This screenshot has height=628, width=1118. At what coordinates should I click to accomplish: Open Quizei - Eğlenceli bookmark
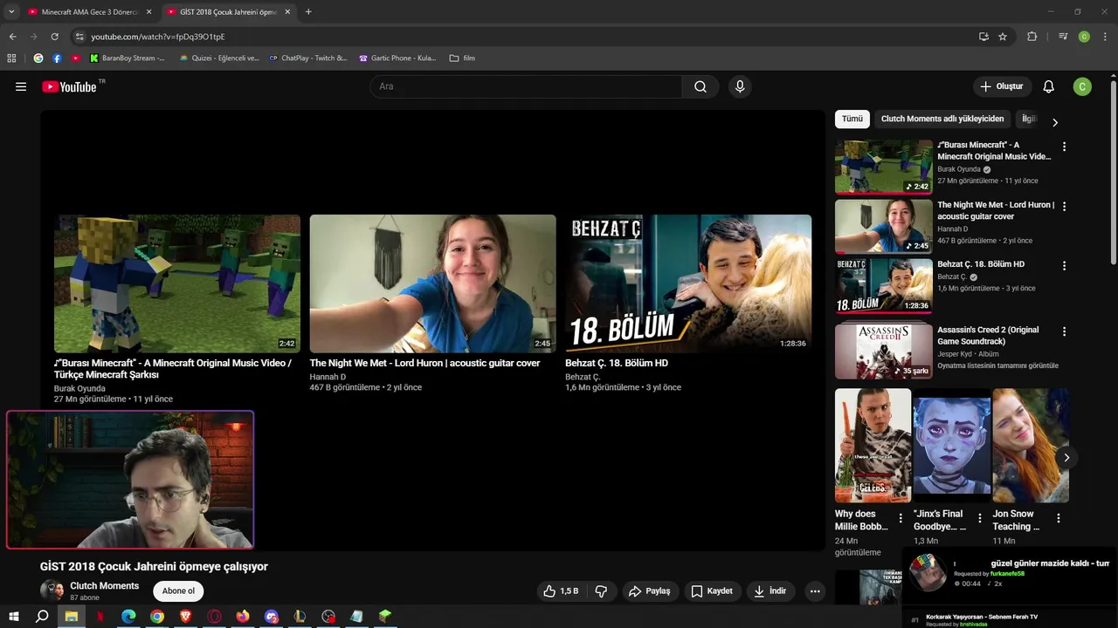tap(219, 58)
